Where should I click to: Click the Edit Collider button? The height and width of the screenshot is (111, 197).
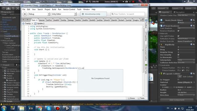(180, 76)
